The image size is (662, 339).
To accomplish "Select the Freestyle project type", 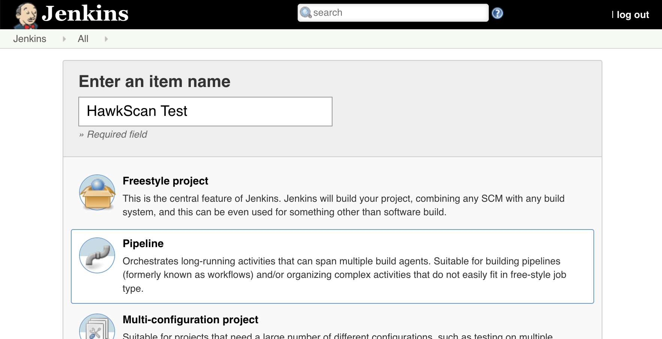I will coord(165,181).
